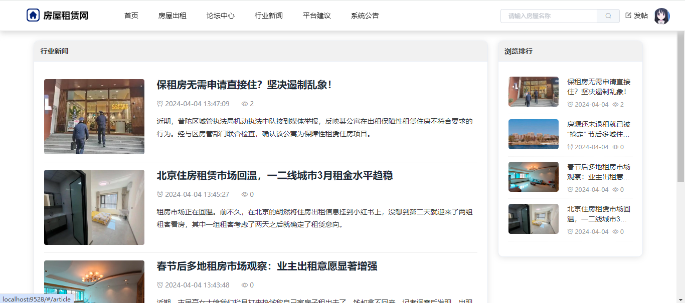Image resolution: width=685 pixels, height=303 pixels.
Task: Click clock icon next to 2024-04-04 13:47:09
Action: coord(160,104)
